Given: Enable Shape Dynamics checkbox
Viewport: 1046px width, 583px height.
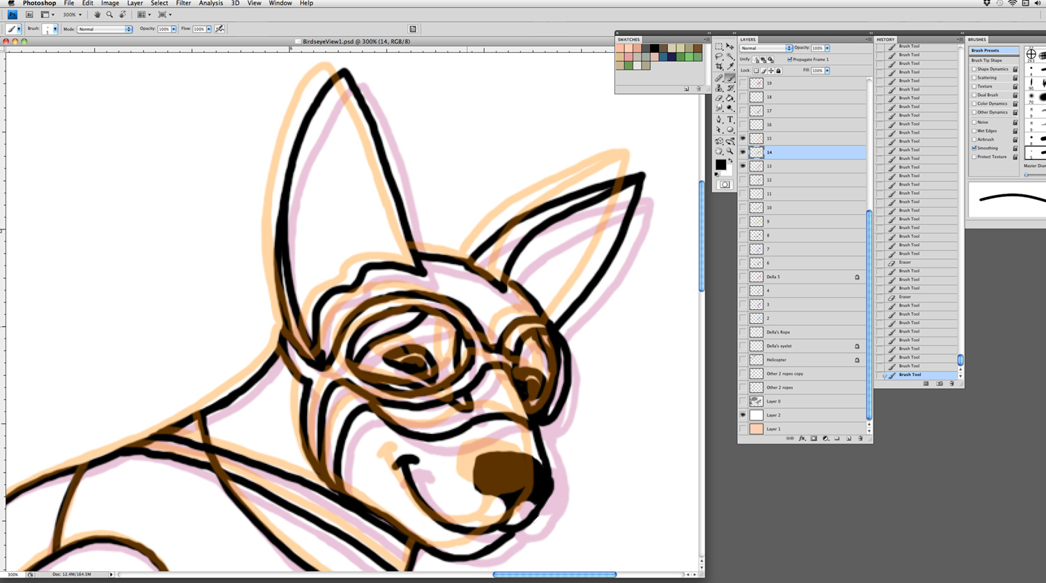Looking at the screenshot, I should tap(974, 69).
